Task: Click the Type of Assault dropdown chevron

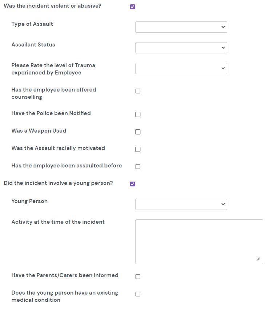Action: (223, 27)
